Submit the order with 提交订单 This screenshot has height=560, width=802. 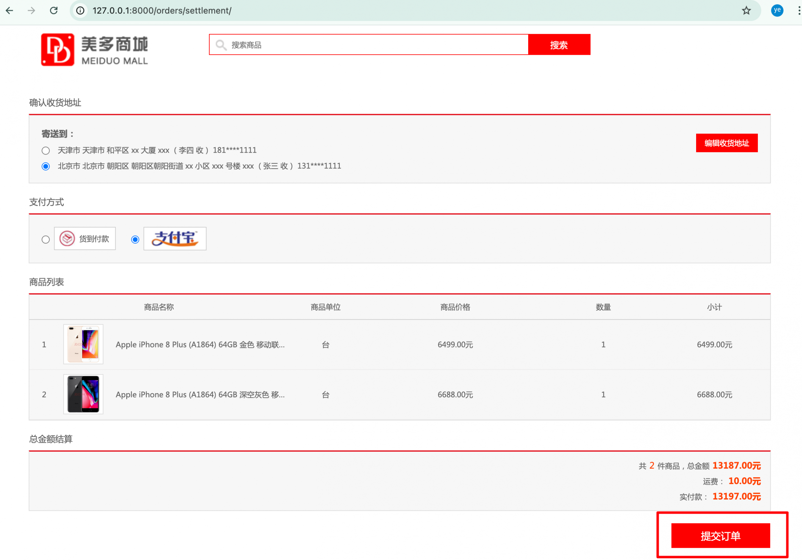pyautogui.click(x=721, y=536)
